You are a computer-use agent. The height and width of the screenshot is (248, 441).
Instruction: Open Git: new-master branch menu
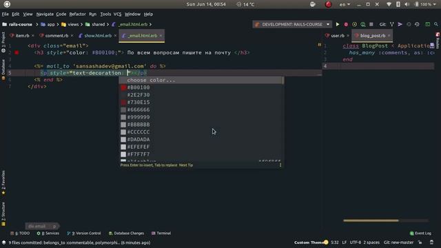click(398, 242)
